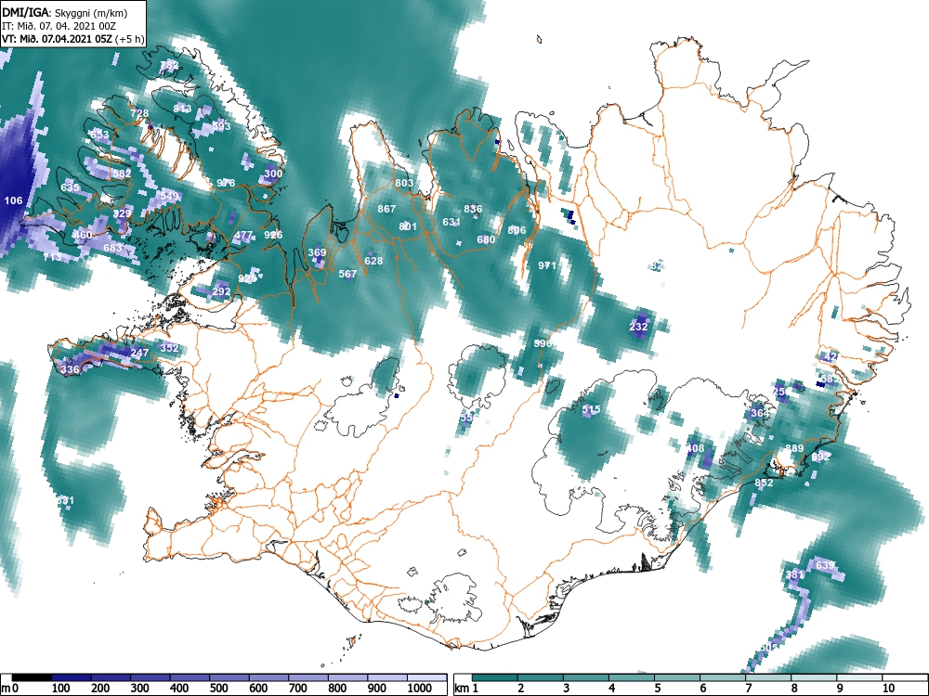Viewport: 929px width, 696px height.
Task: Click the '247' visibility value on the map
Action: [139, 352]
